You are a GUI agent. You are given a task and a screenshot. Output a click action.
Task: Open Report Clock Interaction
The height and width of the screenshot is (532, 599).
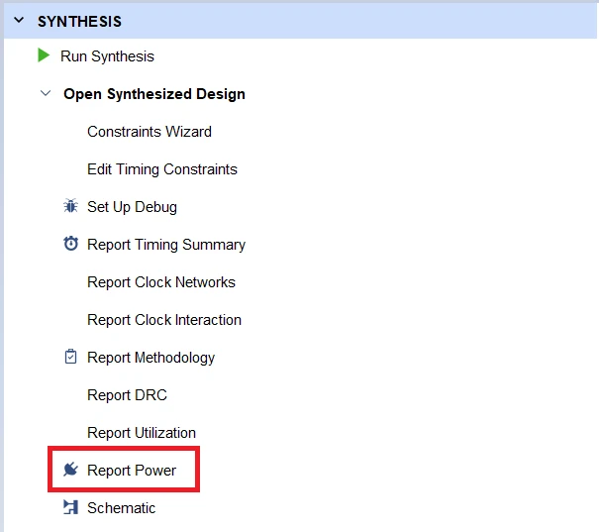pyautogui.click(x=164, y=320)
